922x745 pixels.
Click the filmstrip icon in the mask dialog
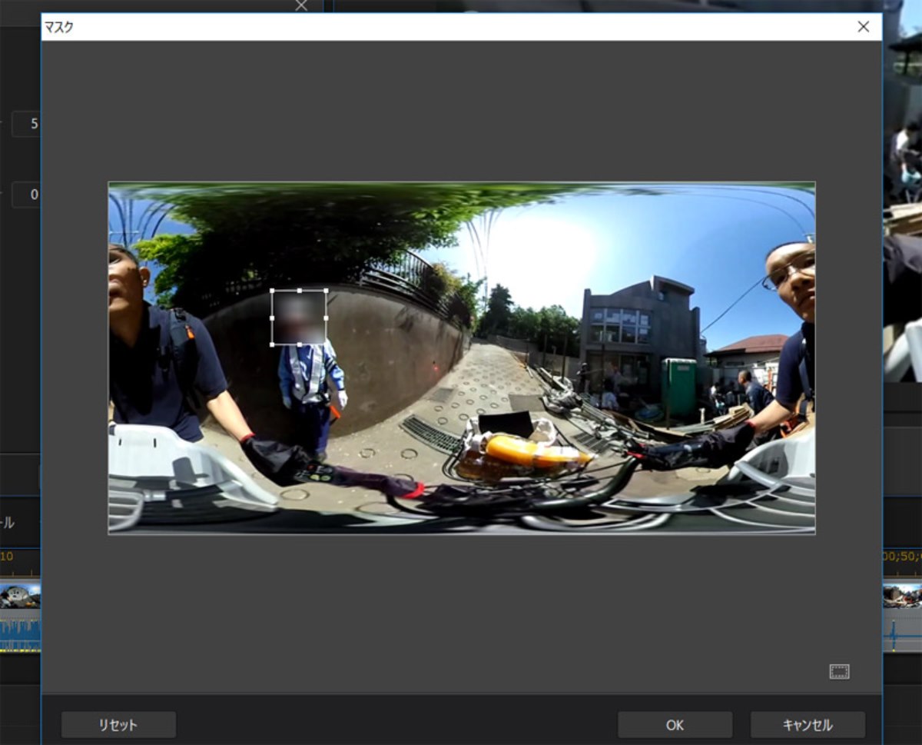click(839, 672)
